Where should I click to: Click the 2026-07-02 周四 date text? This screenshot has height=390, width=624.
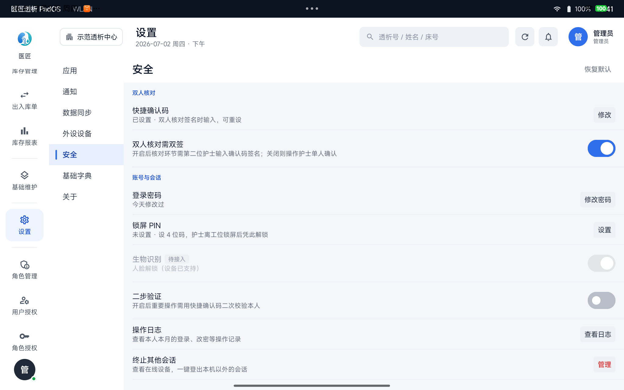(160, 44)
